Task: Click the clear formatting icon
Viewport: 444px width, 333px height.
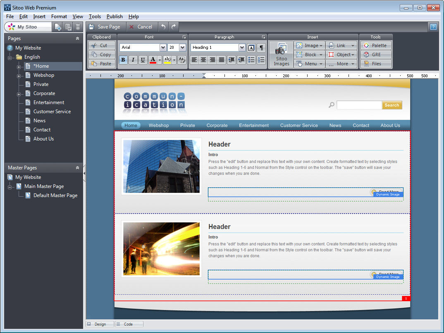Action: [182, 60]
